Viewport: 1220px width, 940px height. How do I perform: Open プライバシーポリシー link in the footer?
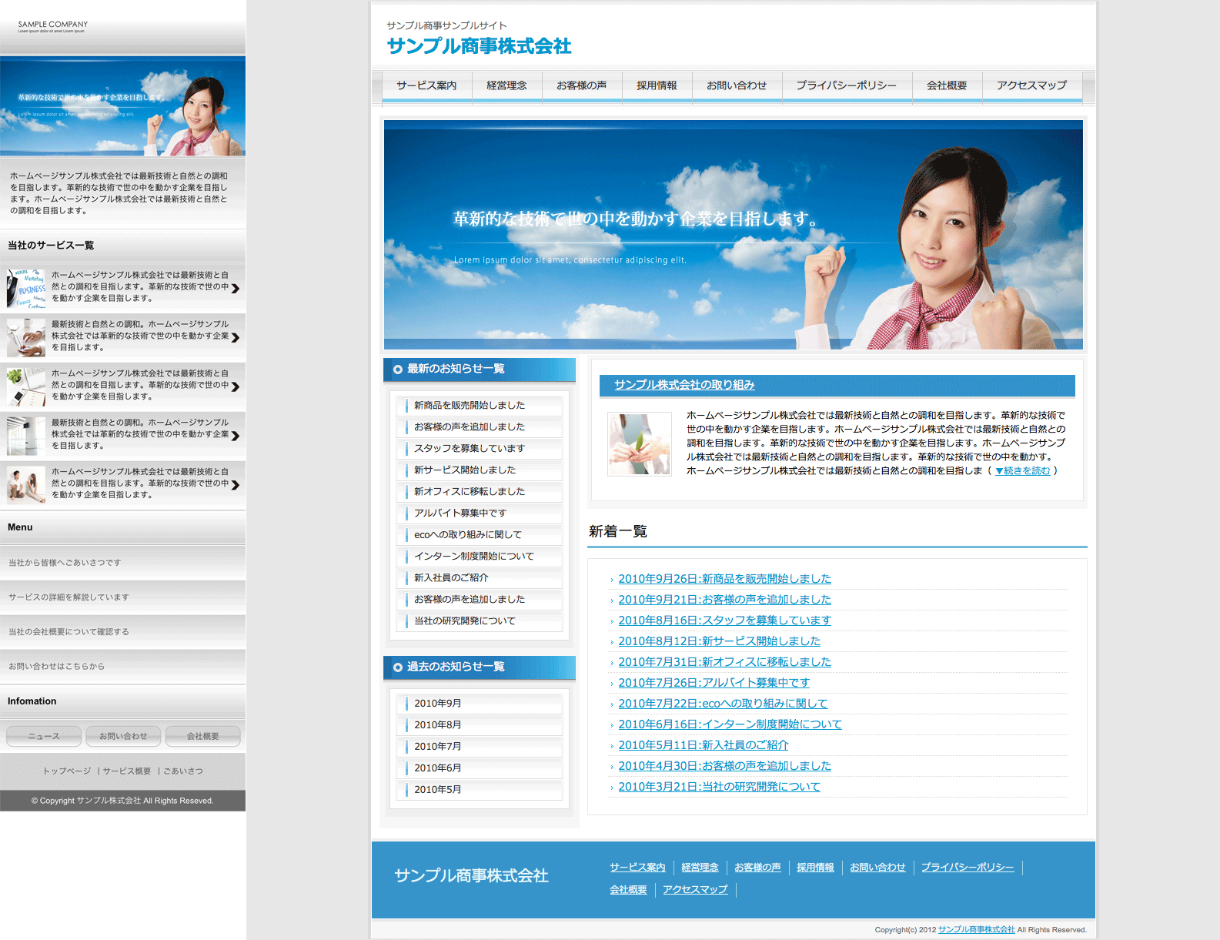[968, 868]
